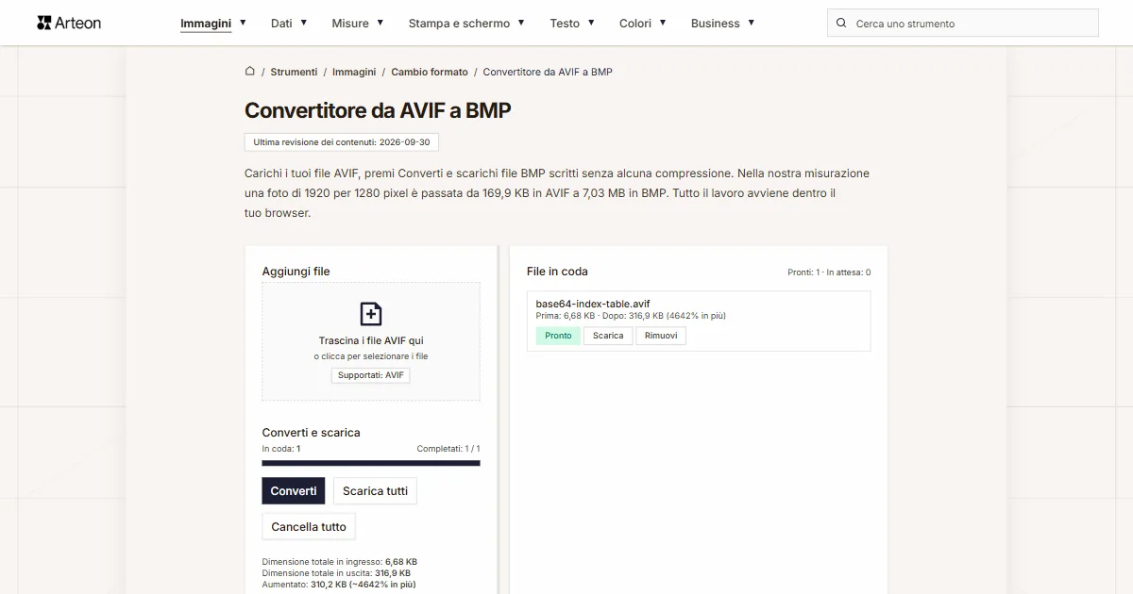Click the Completati: 1 / 1 text
The height and width of the screenshot is (594, 1133).
pyautogui.click(x=448, y=449)
